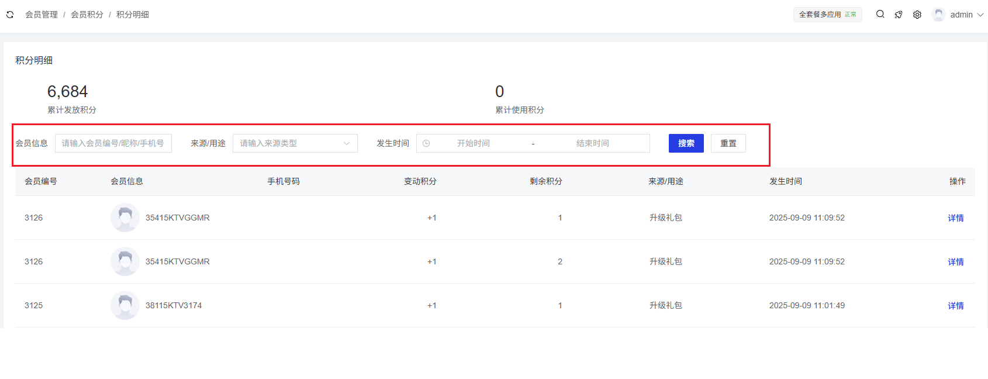This screenshot has height=379, width=988.
Task: Open the 来源/用途 source type dropdown
Action: click(295, 143)
